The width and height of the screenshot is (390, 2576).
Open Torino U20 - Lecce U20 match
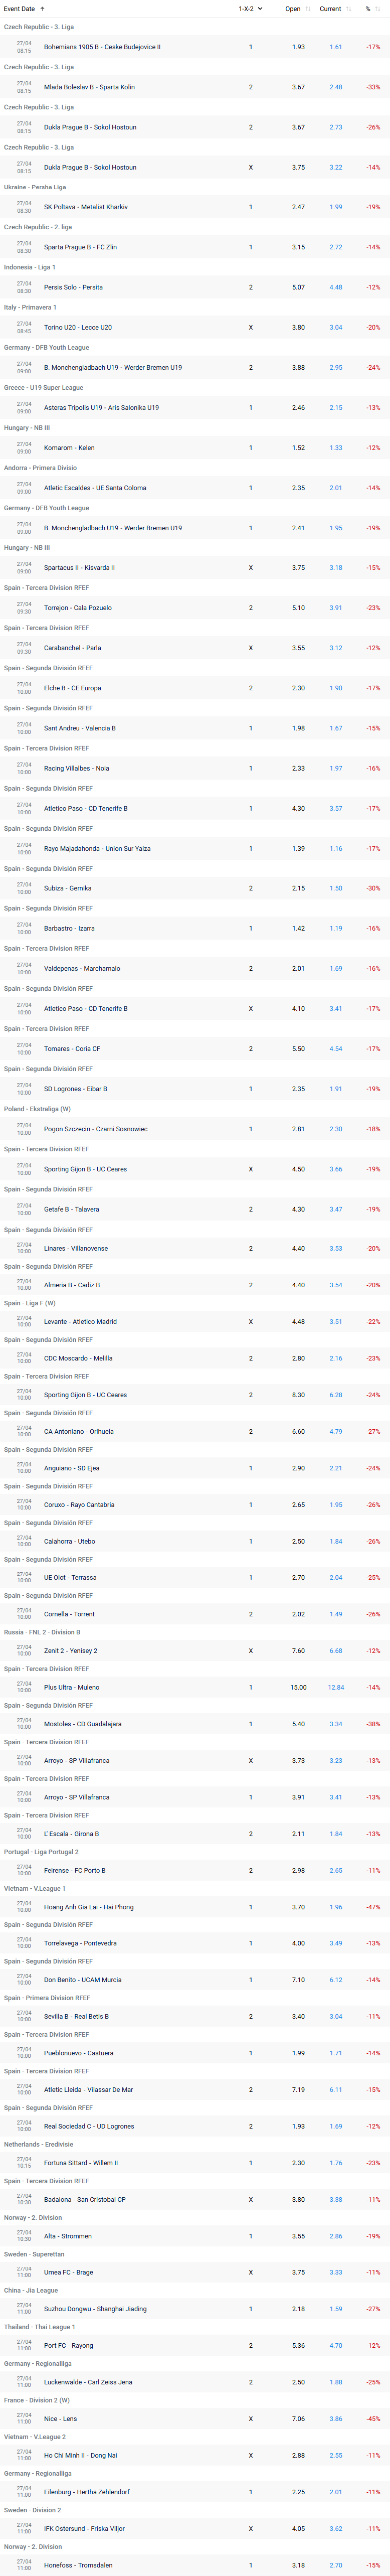(78, 327)
